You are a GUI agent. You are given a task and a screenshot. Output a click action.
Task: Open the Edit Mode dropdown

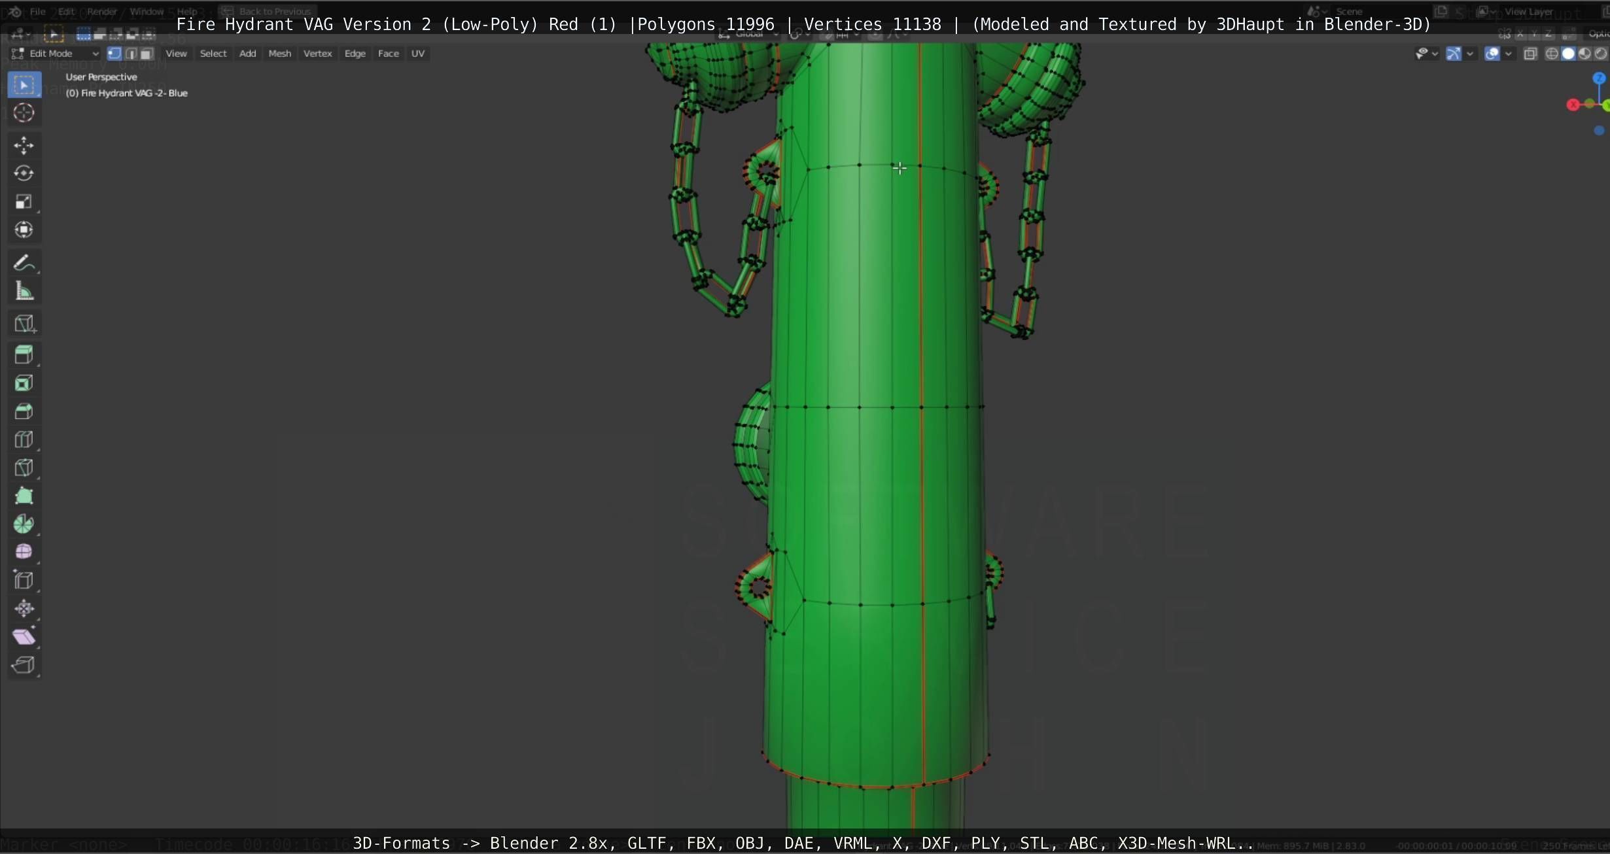coord(55,54)
